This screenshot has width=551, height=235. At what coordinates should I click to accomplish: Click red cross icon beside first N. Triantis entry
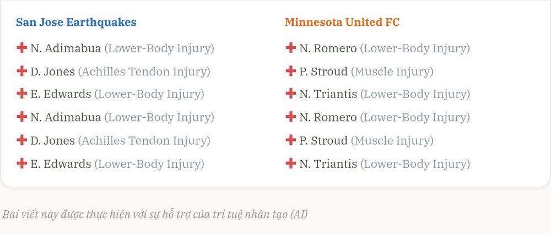(x=290, y=94)
